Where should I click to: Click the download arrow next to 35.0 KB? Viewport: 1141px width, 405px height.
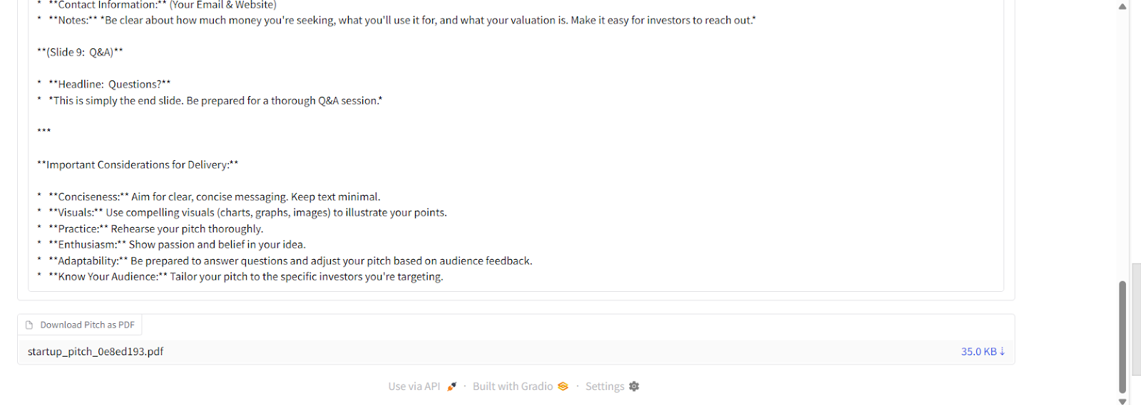pos(1002,352)
